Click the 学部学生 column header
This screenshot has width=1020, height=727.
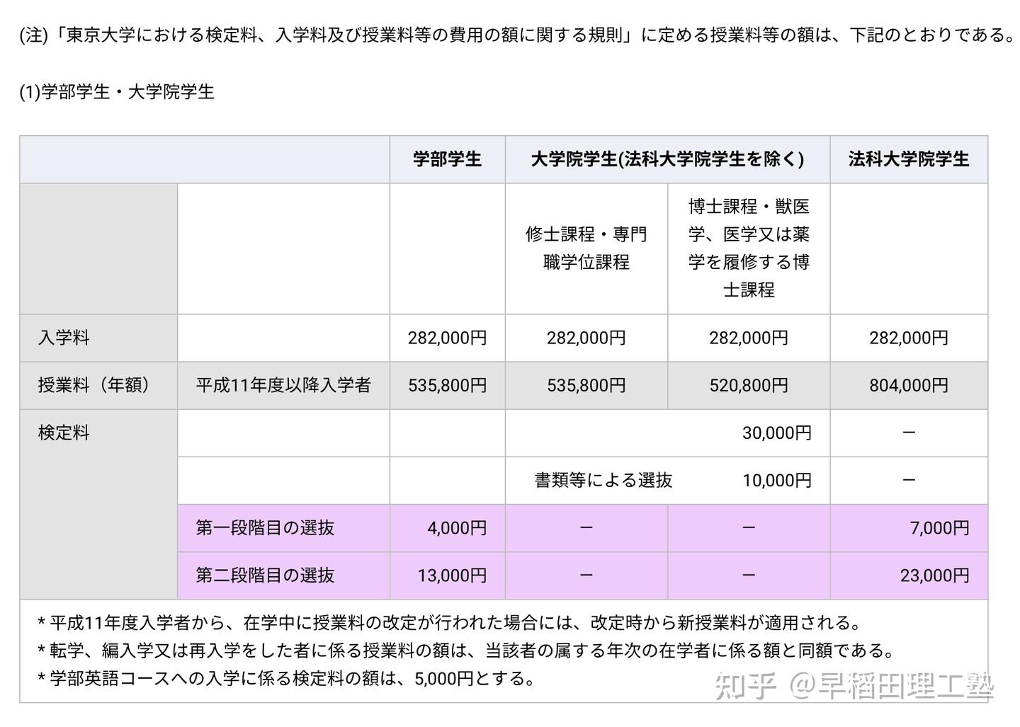[x=446, y=159]
